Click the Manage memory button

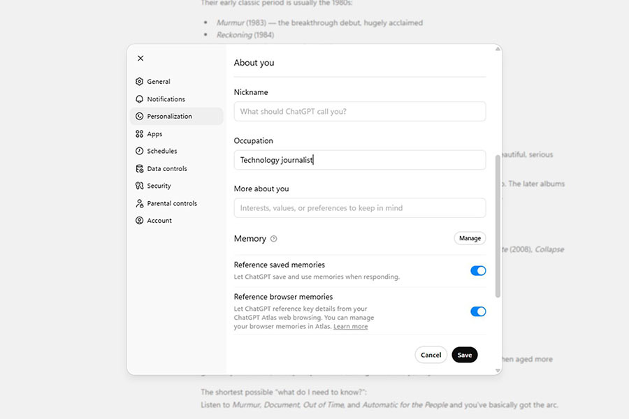(470, 238)
